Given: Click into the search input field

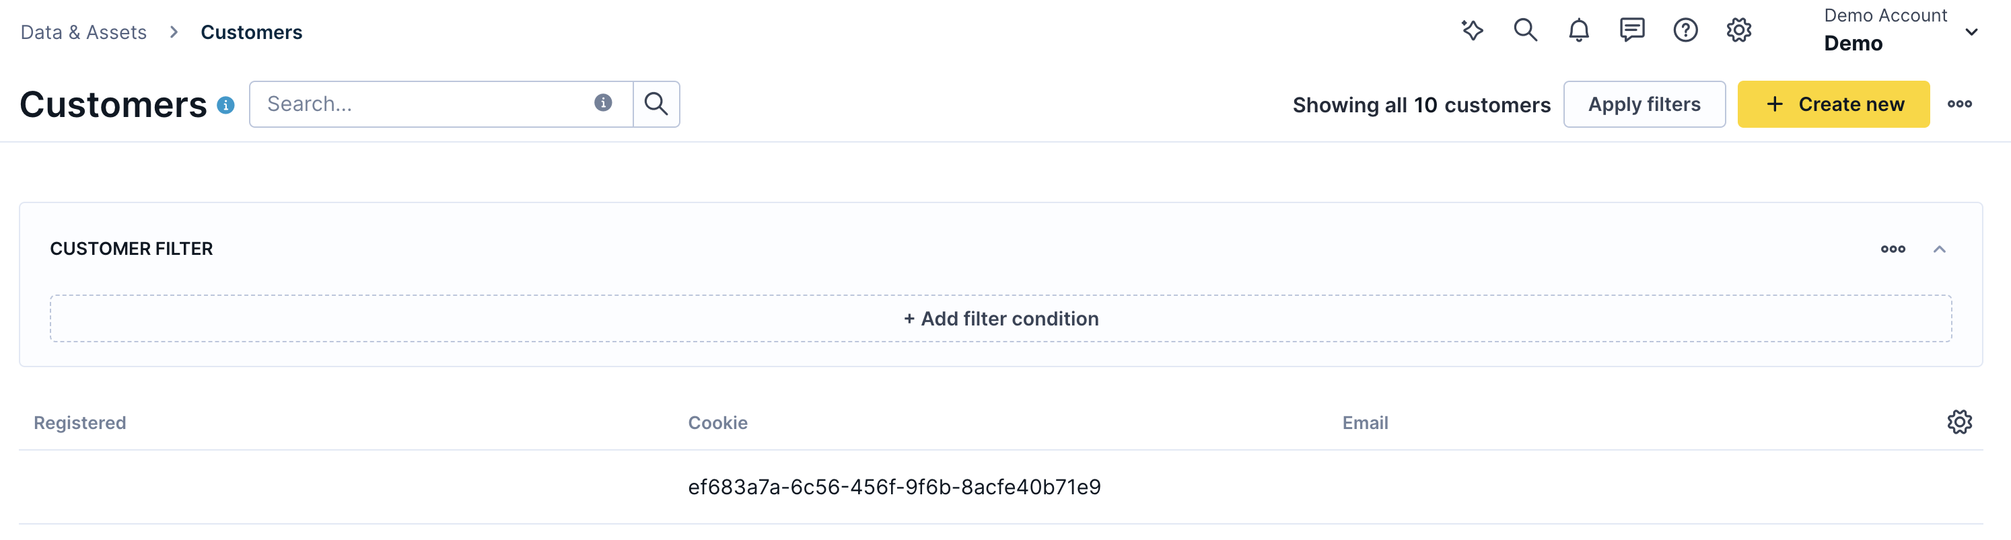Looking at the screenshot, I should [x=421, y=103].
